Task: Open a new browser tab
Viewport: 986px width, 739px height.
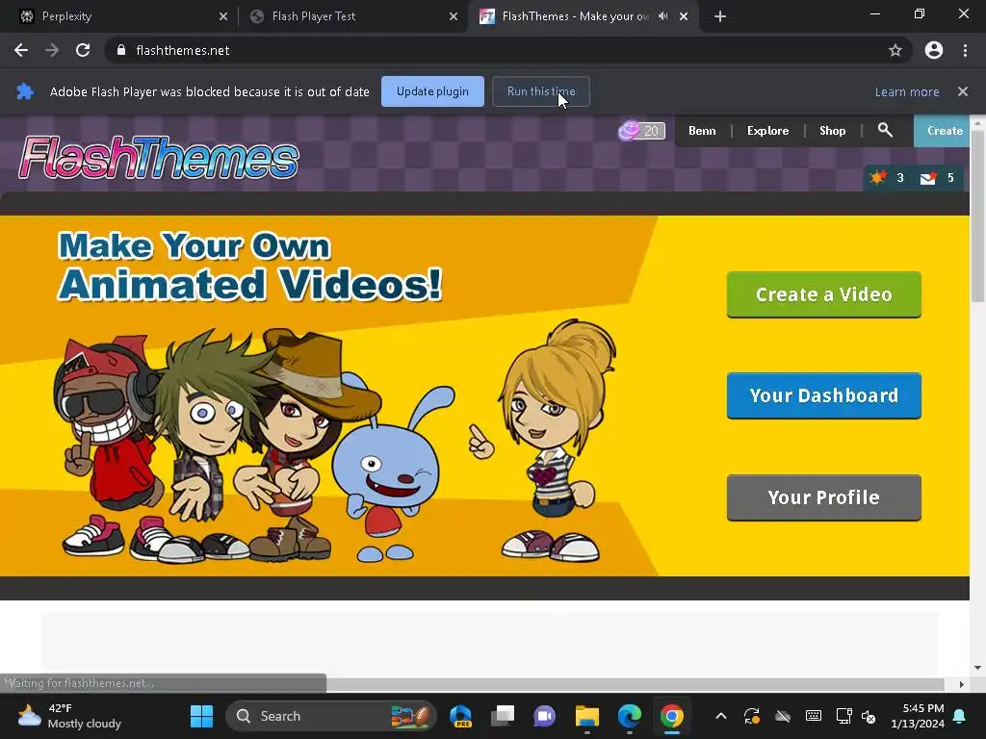Action: pyautogui.click(x=720, y=17)
